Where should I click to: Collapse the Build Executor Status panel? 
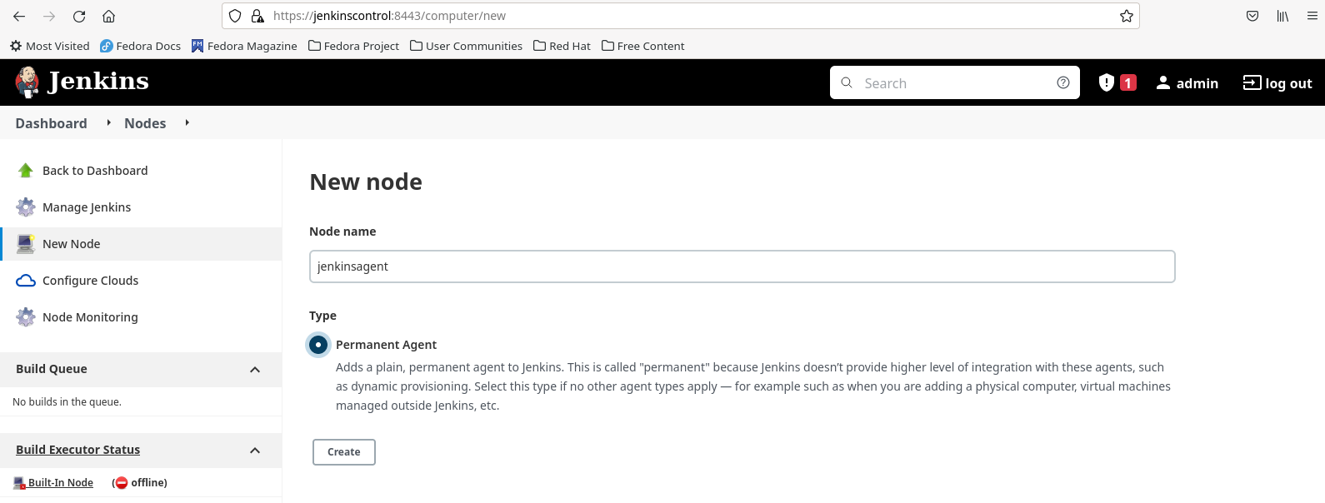[255, 451]
